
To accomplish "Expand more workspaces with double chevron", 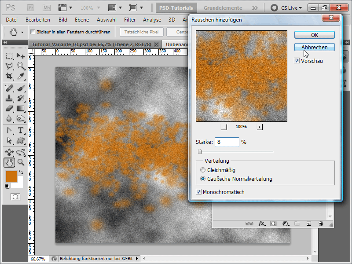I will (255, 8).
